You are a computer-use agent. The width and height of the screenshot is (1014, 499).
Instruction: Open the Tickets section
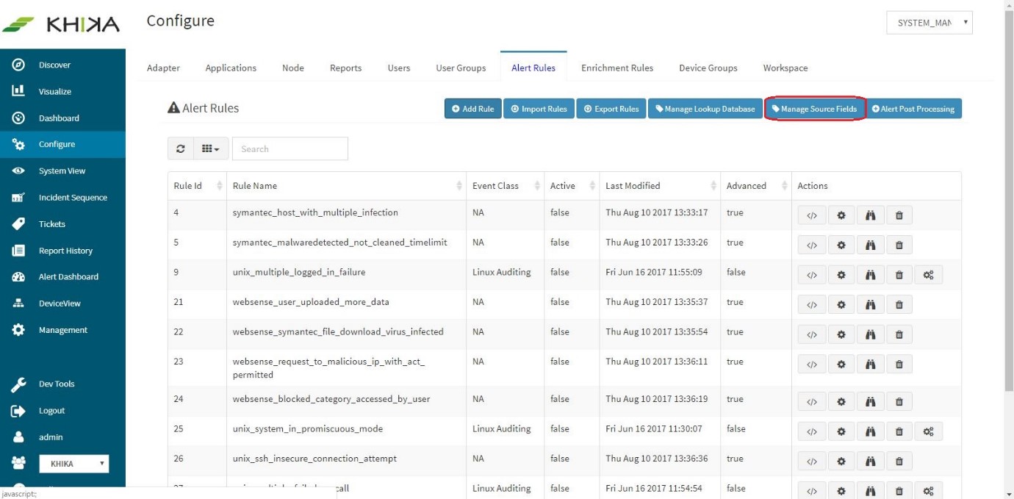pos(52,223)
